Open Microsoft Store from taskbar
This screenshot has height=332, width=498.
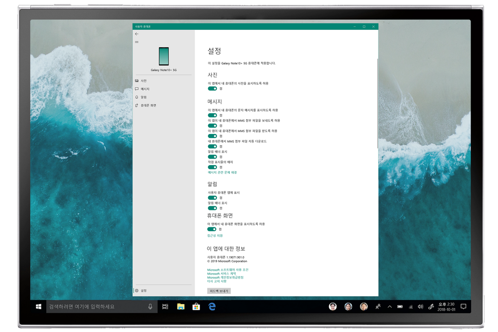click(x=196, y=307)
